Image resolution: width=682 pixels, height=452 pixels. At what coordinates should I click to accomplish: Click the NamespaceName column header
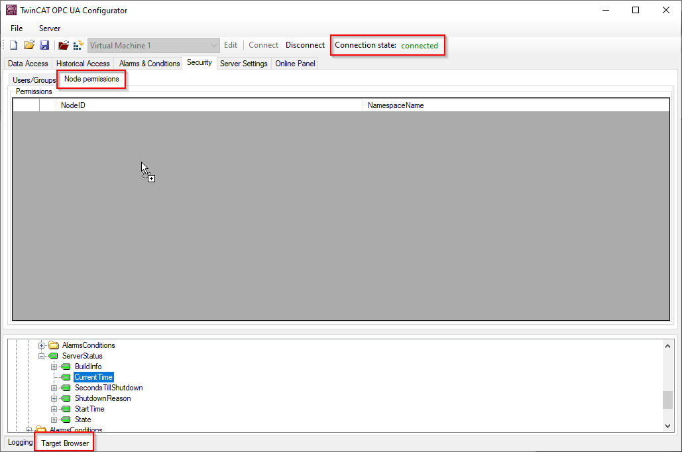point(516,105)
